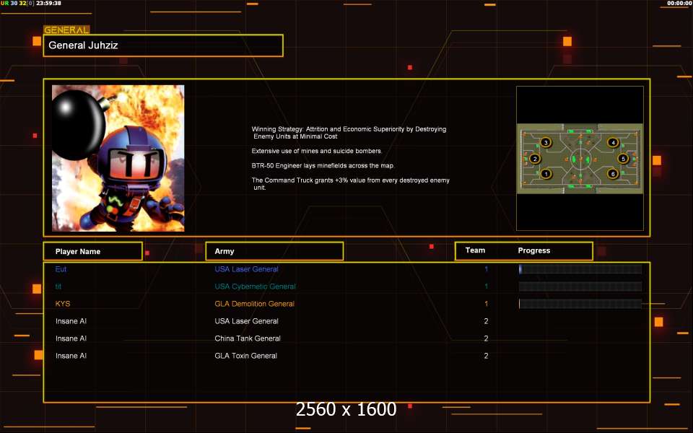693x433 pixels.
Task: Select the Progress column header
Action: click(534, 250)
